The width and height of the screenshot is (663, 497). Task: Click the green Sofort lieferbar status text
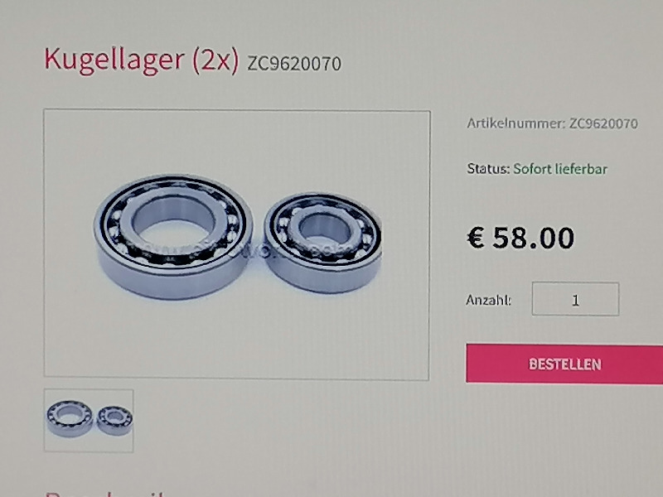560,169
